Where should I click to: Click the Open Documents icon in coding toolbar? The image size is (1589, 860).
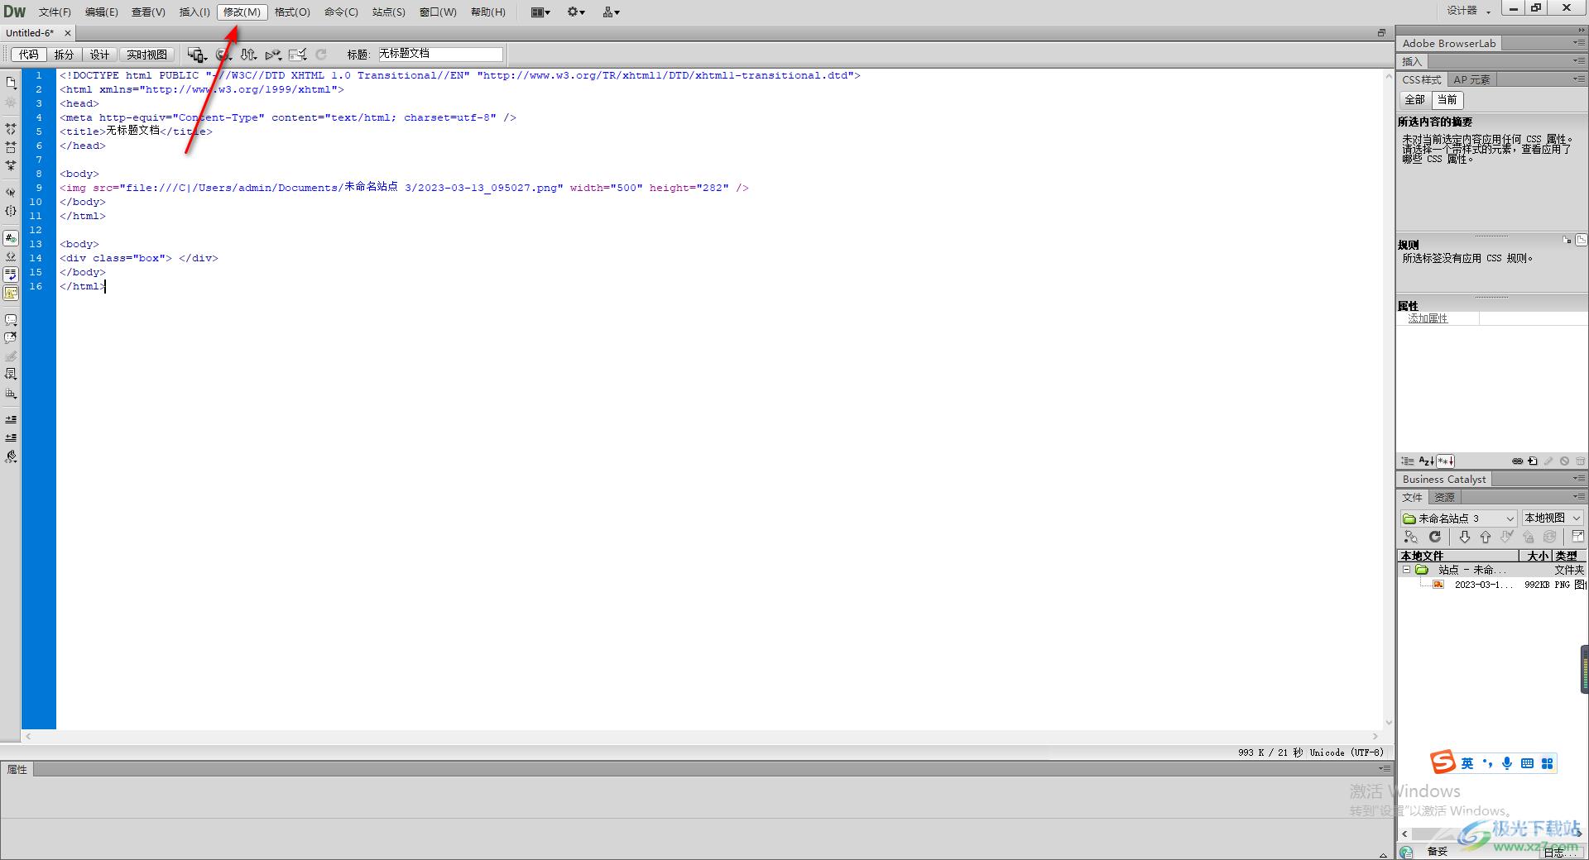point(11,83)
